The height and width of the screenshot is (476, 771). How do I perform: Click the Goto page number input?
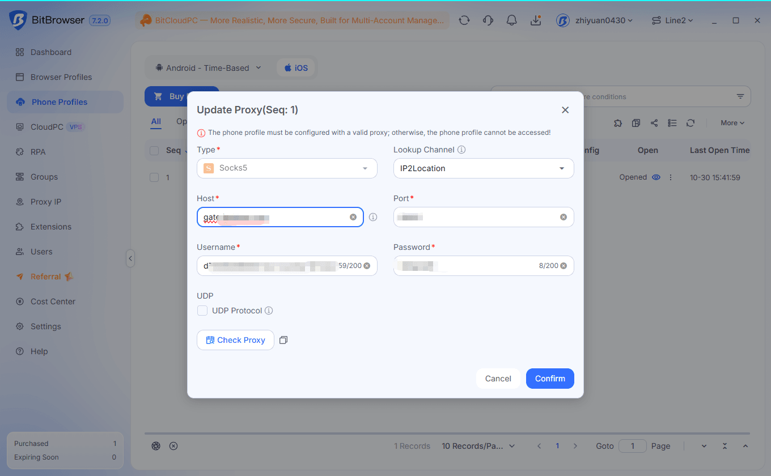click(x=633, y=446)
